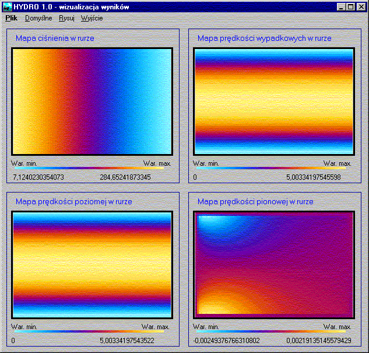Open the Plik menu
Viewport: 369px width, 353px height.
point(11,18)
